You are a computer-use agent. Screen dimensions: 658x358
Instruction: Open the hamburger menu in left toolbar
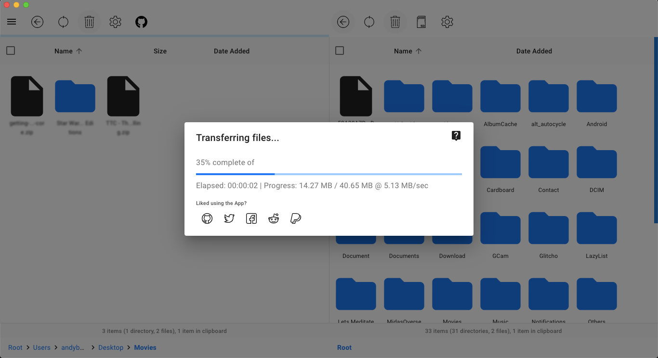pyautogui.click(x=12, y=22)
